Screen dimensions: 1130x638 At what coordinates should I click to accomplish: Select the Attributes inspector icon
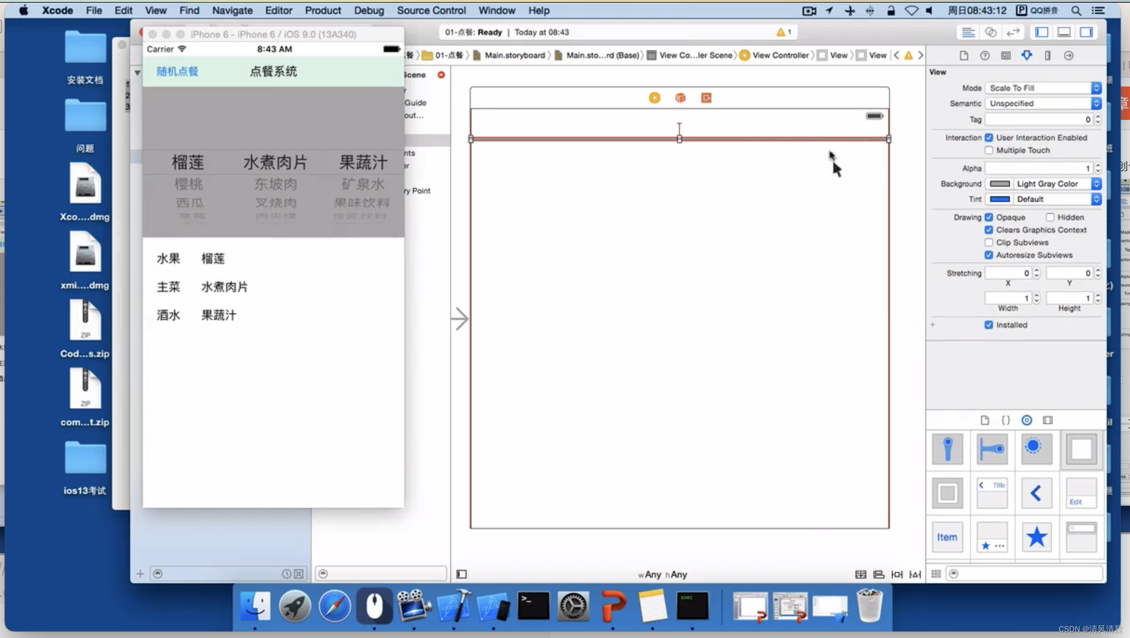click(x=1026, y=55)
